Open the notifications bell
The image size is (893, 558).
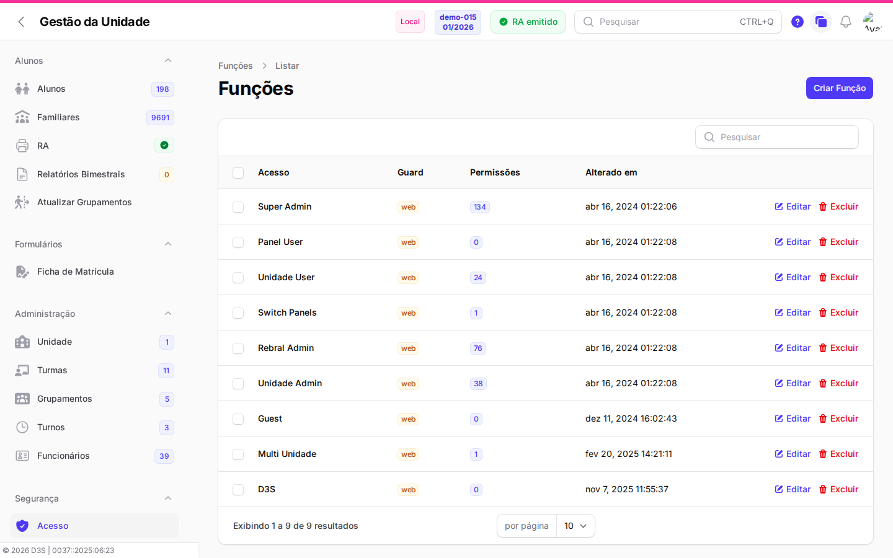coord(846,22)
